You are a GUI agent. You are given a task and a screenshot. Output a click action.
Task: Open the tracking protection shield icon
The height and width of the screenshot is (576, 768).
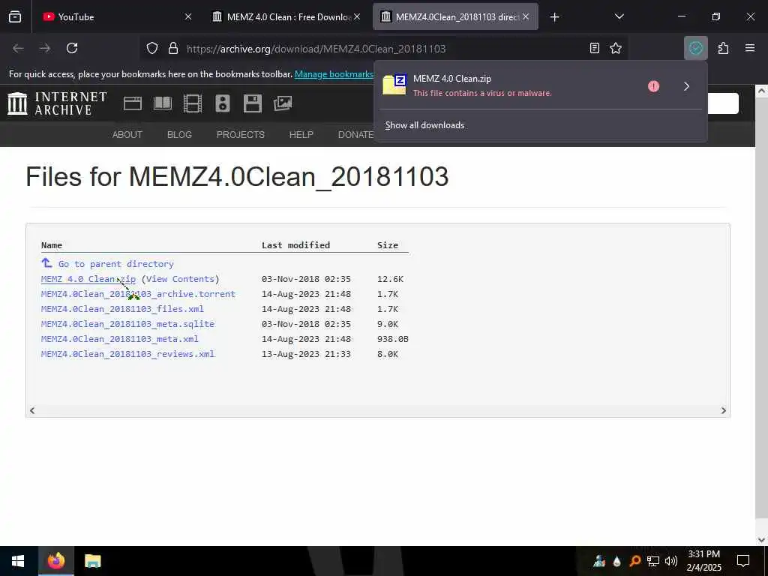(152, 49)
